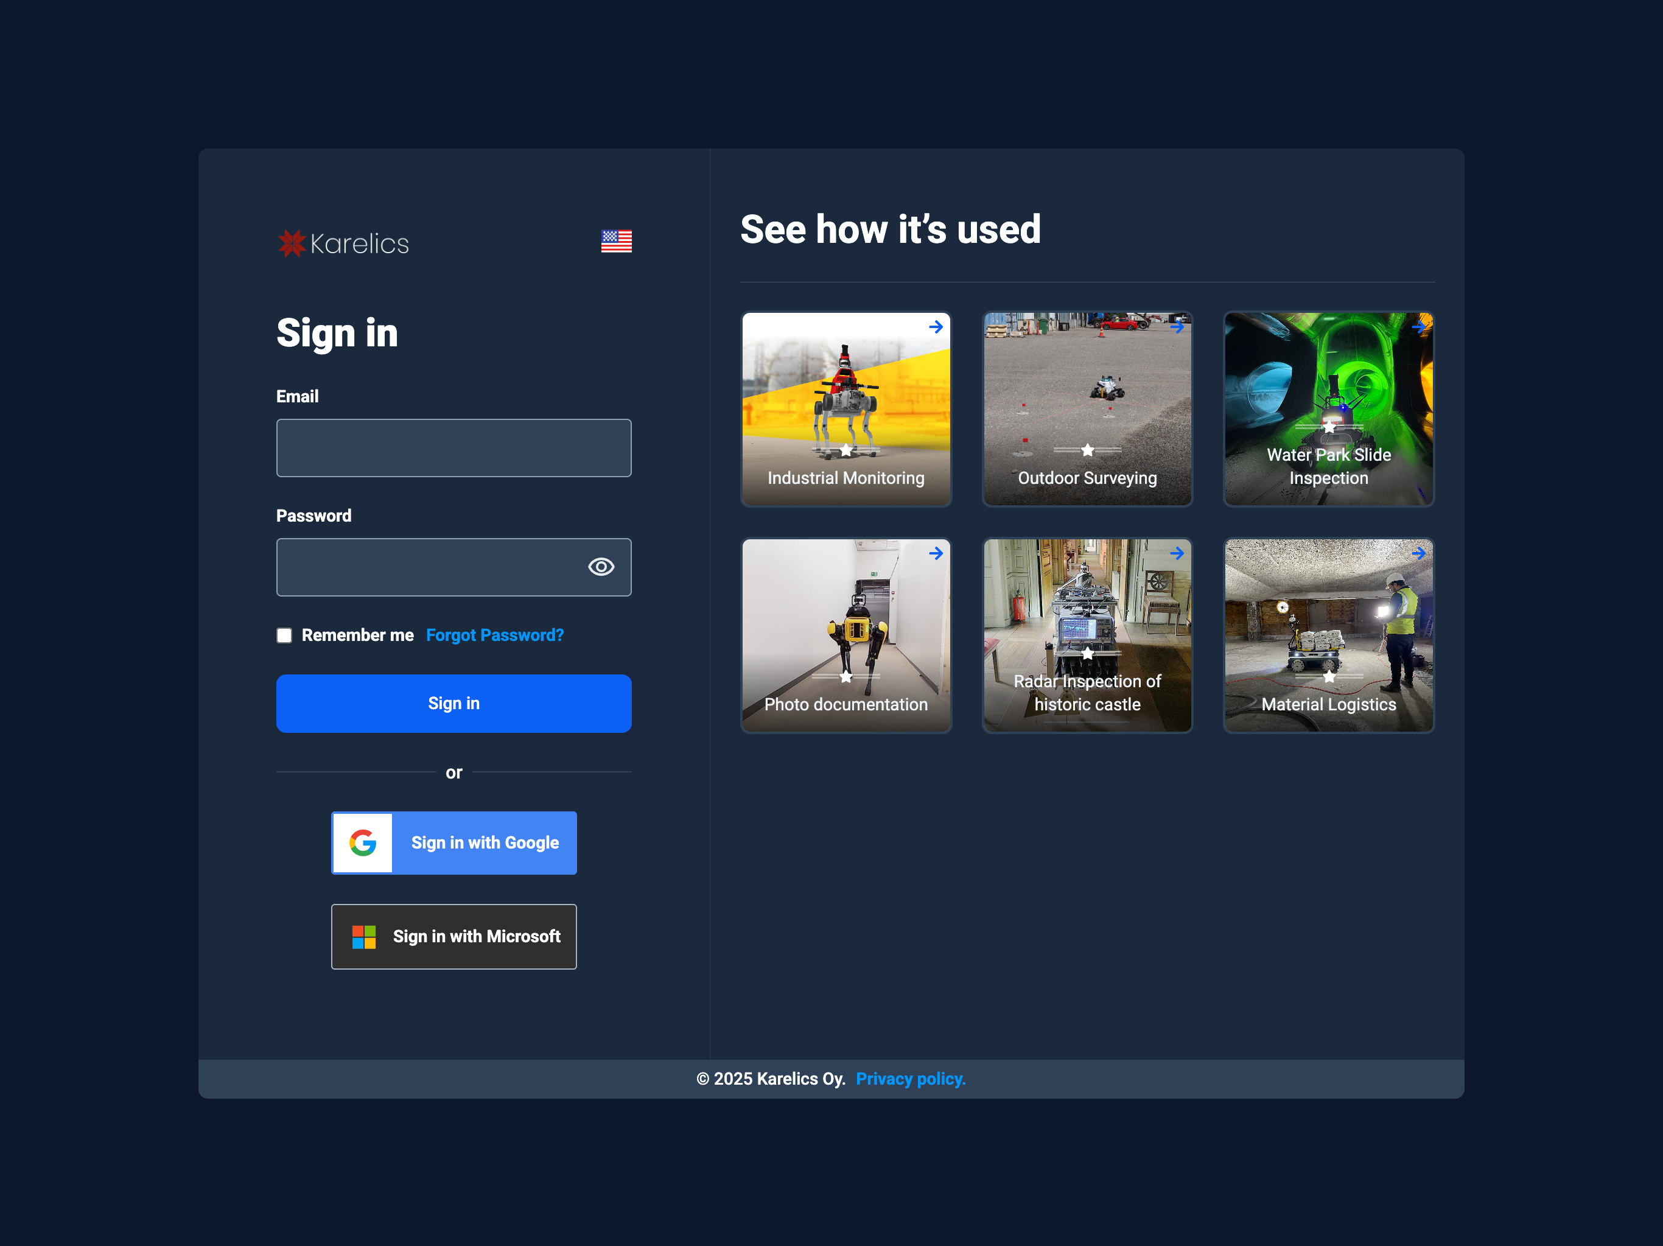Open the Forgot Password link
This screenshot has height=1246, width=1663.
pyautogui.click(x=495, y=635)
